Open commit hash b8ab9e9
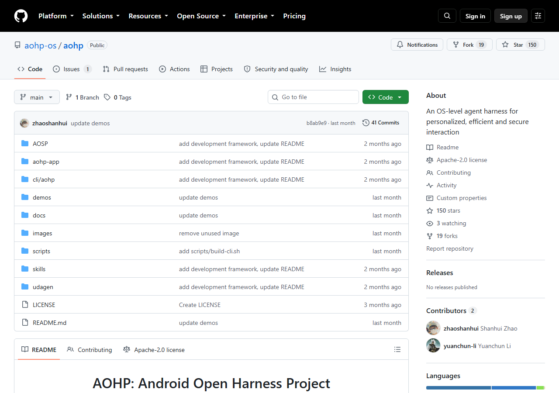Viewport: 559px width, 393px height. [x=317, y=123]
